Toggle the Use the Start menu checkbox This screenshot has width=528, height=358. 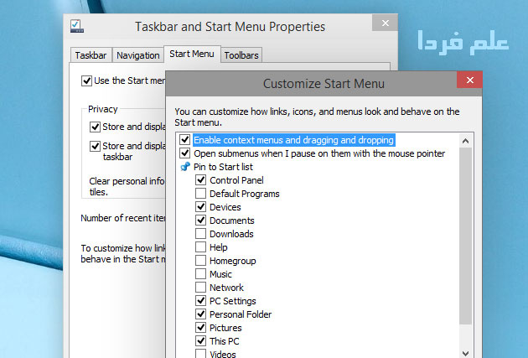point(87,81)
